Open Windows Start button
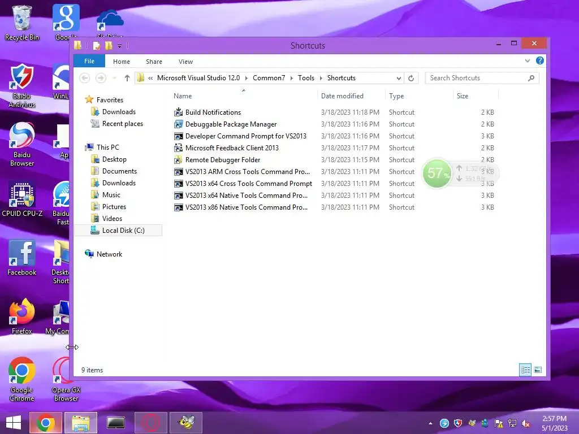Screen dimensions: 579x434 14,423
